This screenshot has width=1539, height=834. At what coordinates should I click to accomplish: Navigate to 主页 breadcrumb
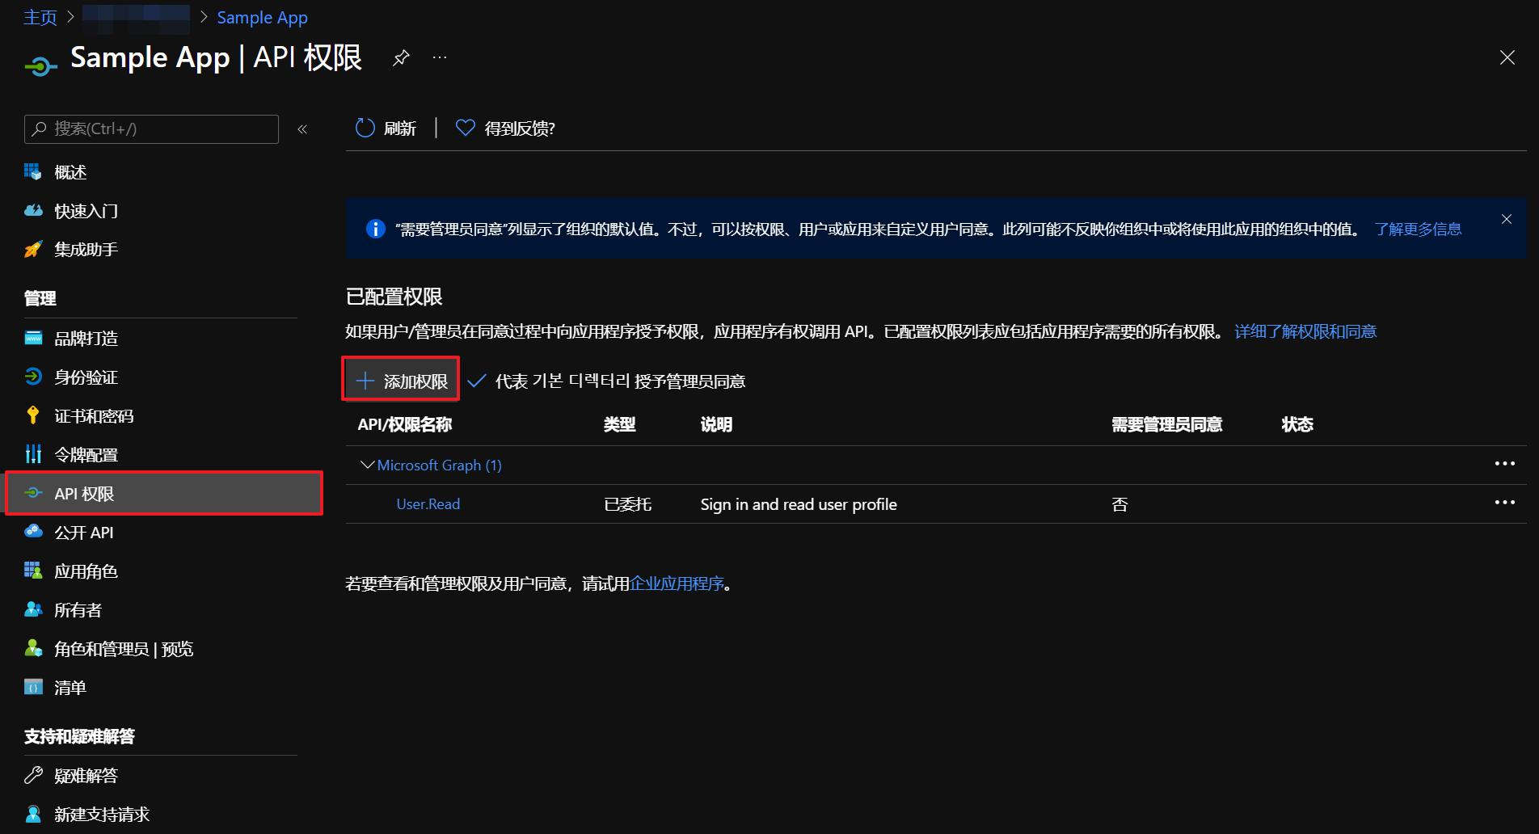[40, 18]
